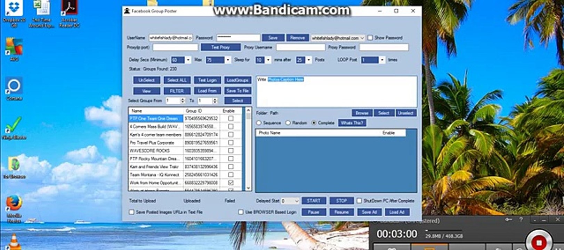
Task: Click the Password input field
Action: click(x=238, y=38)
